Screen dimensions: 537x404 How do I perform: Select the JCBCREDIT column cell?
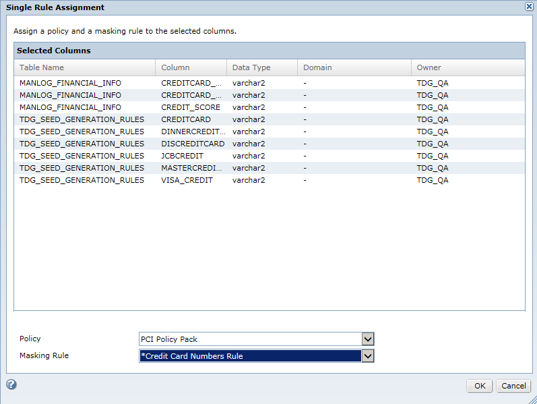coord(182,156)
